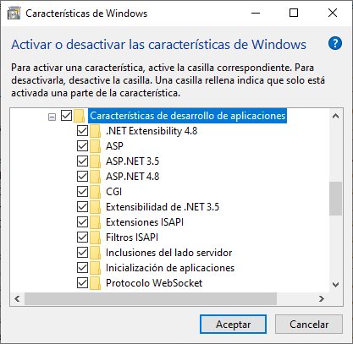Select the ASP.NET 3.5 tree item
The image size is (353, 344).
(x=133, y=161)
